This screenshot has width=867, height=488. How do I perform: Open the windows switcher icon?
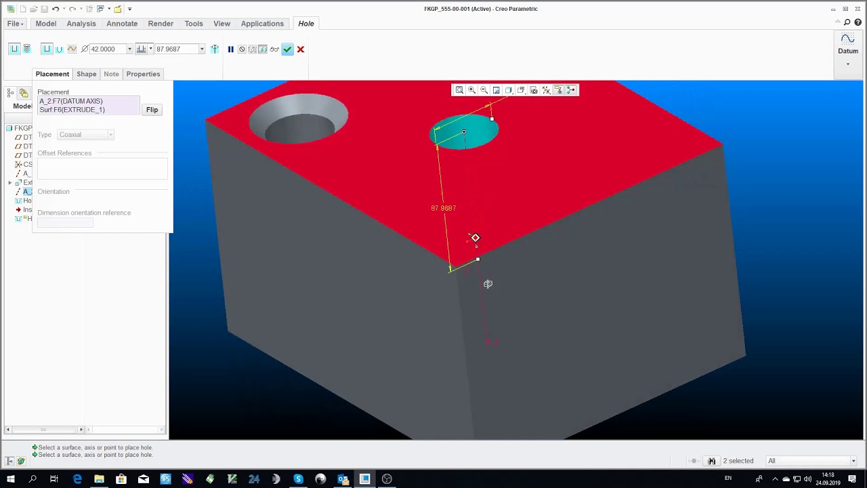101,9
